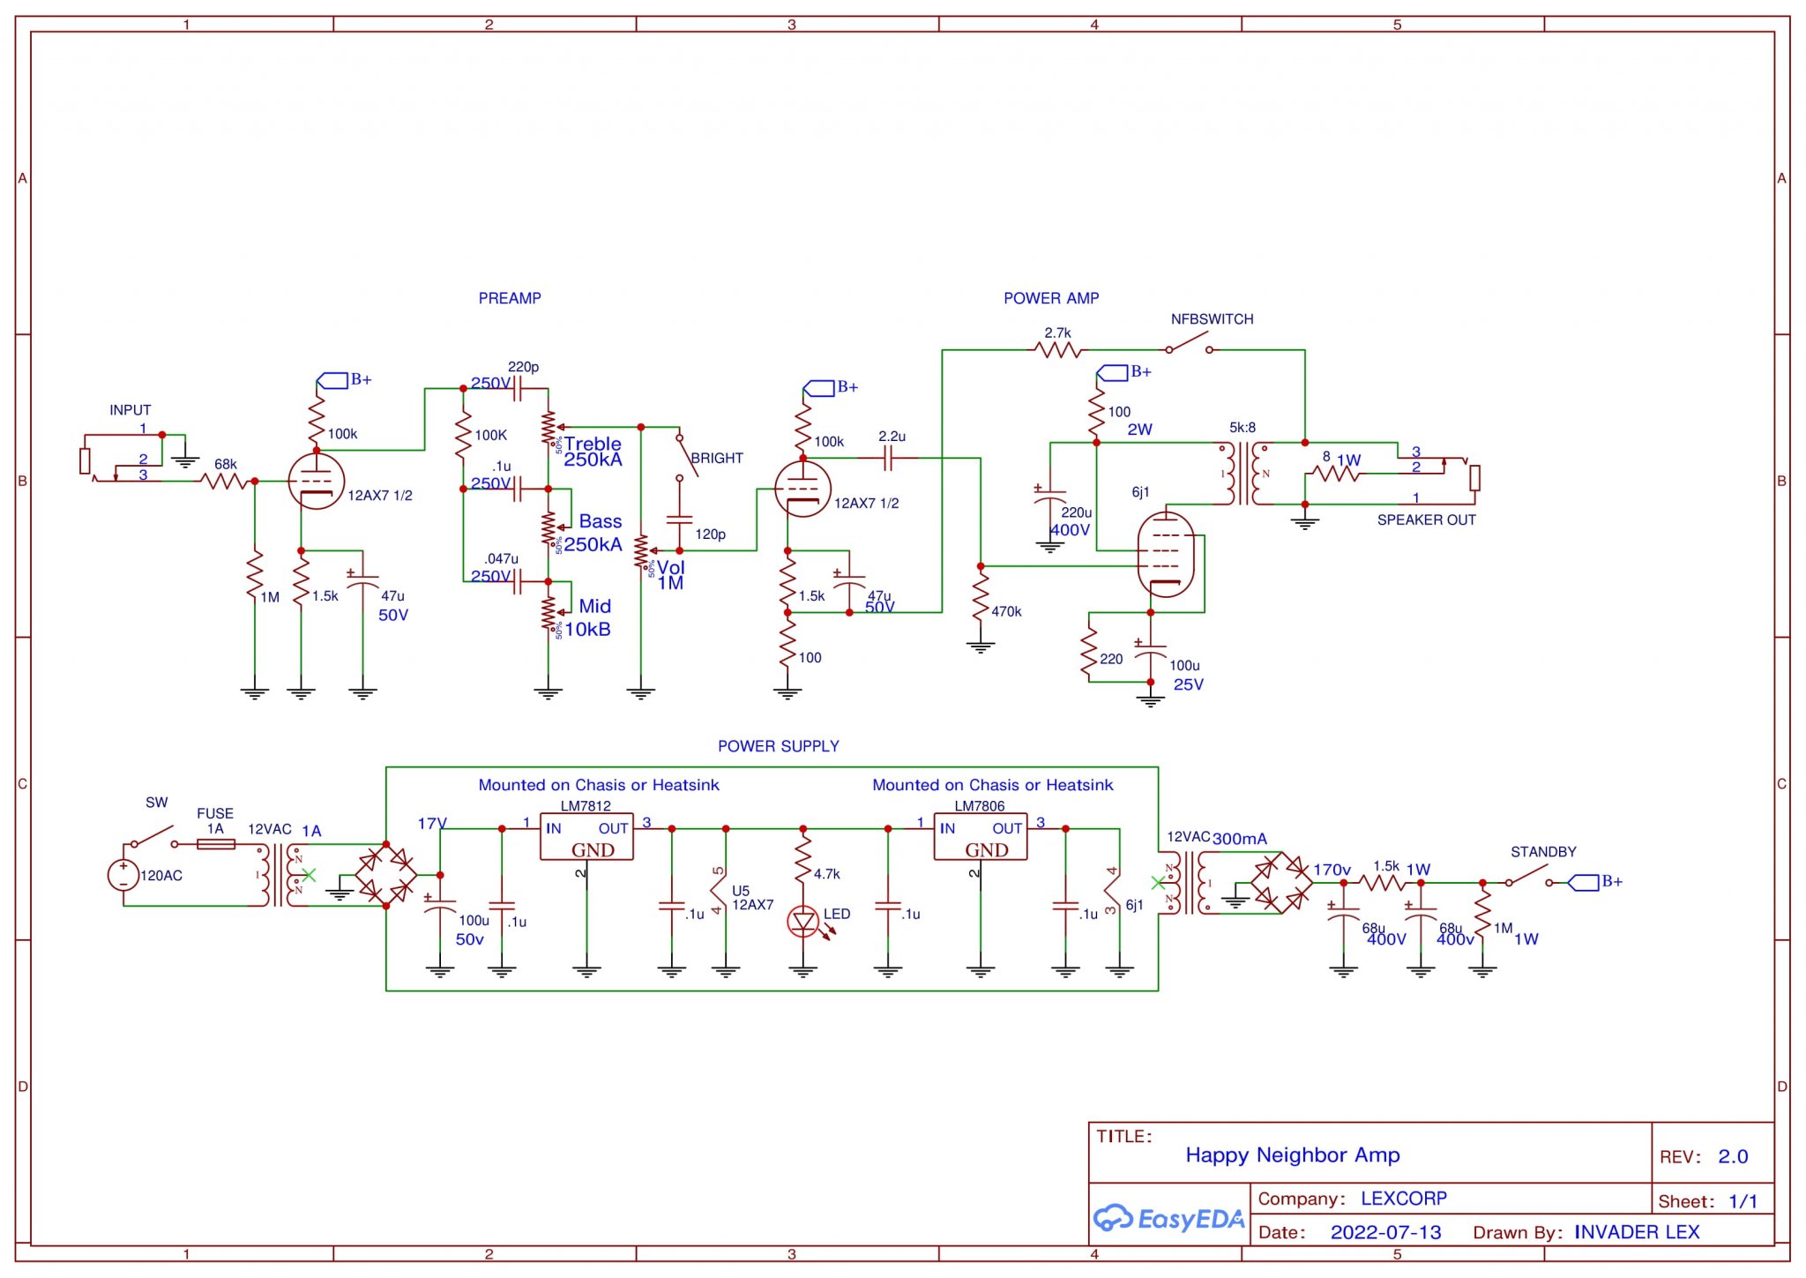Select the 6j1 pentode tube symbol
This screenshot has height=1278, width=1806.
coord(1166,554)
